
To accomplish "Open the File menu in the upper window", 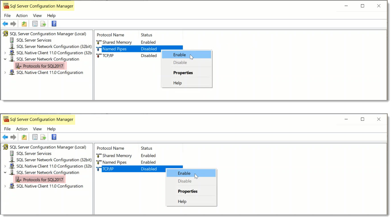I will coord(7,16).
